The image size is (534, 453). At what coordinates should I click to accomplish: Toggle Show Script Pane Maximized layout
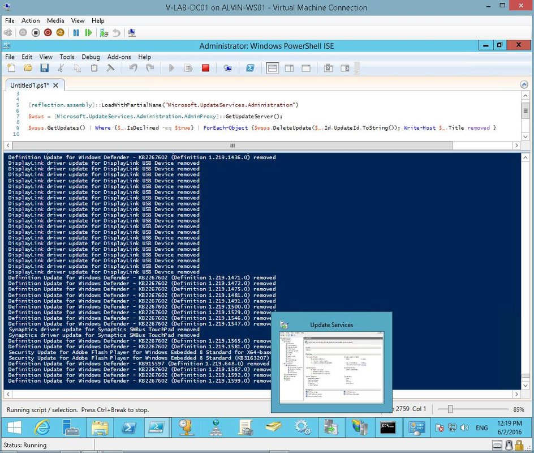(306, 69)
